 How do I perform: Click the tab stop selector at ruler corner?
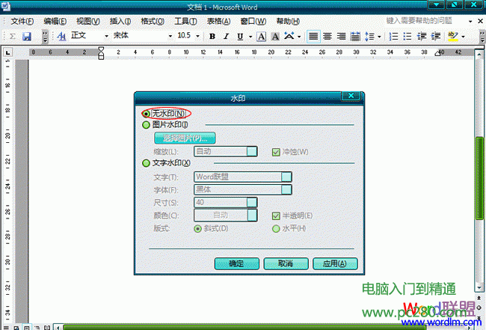7,52
